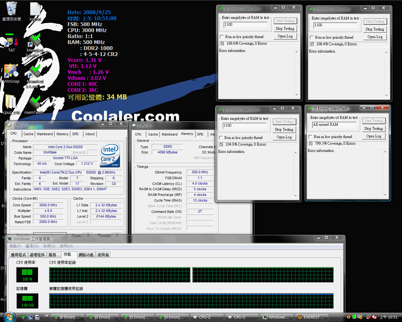The width and height of the screenshot is (402, 322).
Task: Switch to EVEREST from the taskbar
Action: (312, 317)
